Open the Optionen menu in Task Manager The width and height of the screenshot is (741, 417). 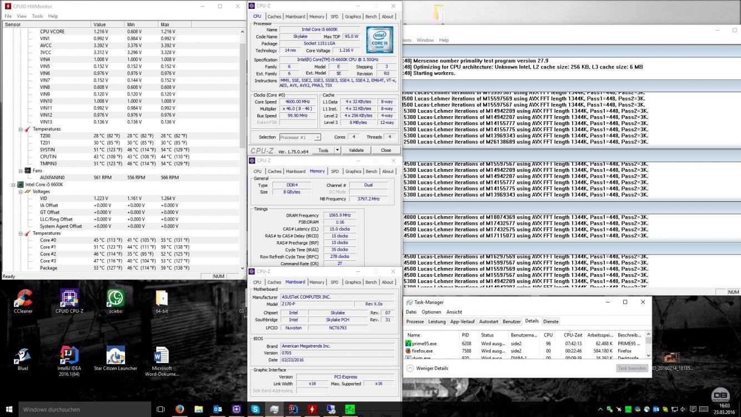[x=431, y=312]
